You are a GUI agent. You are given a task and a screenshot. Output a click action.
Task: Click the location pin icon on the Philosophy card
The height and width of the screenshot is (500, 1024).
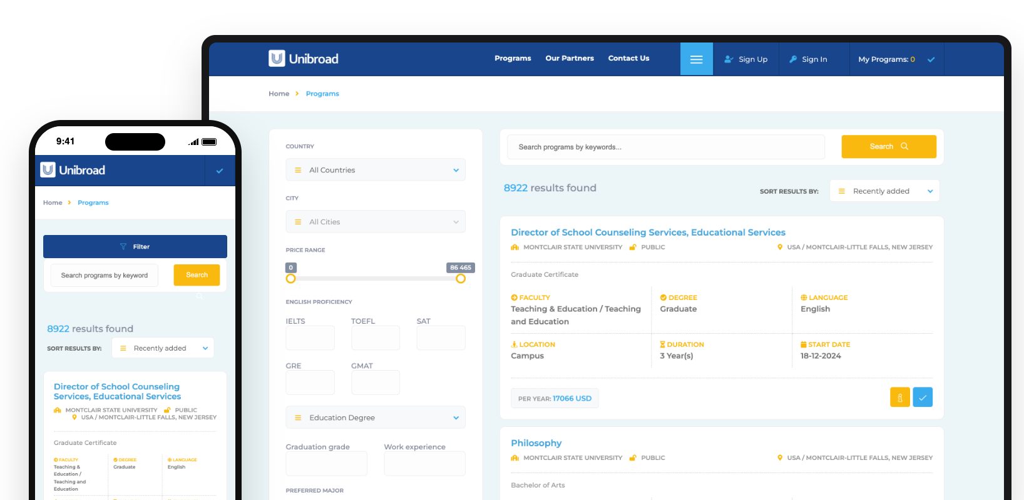(x=780, y=458)
